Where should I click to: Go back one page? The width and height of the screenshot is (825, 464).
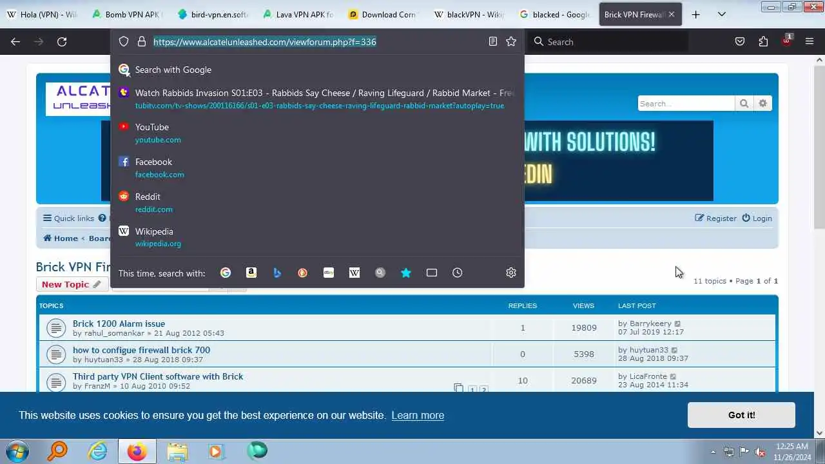(15, 42)
